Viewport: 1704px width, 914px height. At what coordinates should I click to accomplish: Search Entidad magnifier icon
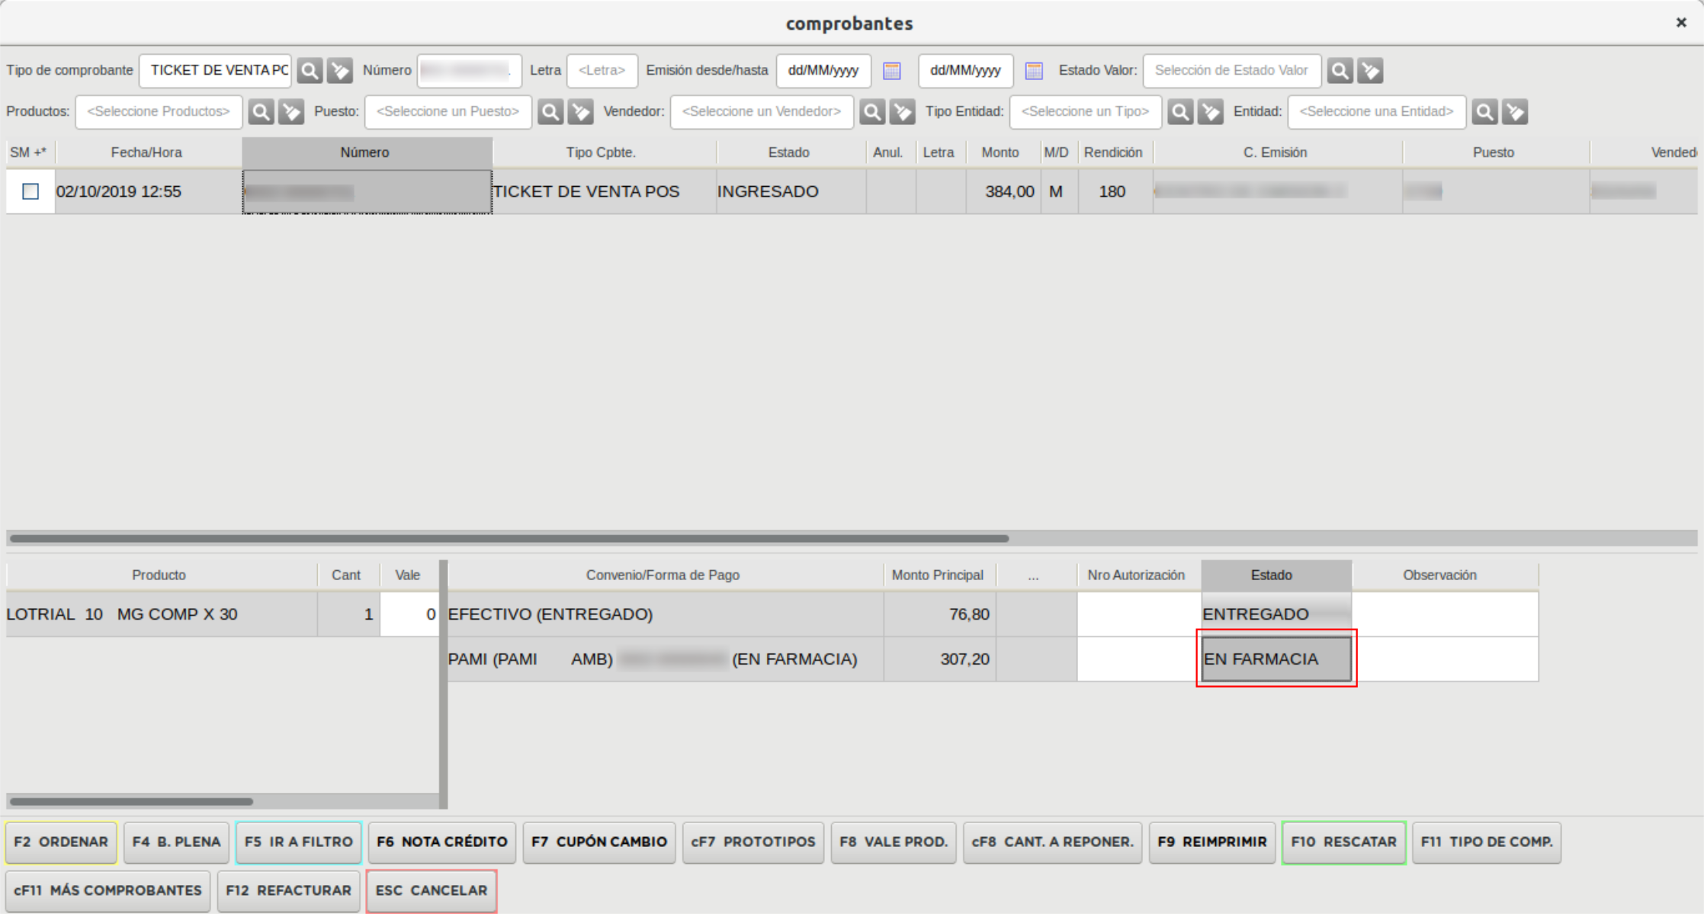pos(1484,112)
